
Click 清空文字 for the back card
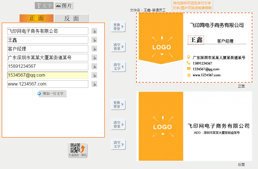point(118,144)
